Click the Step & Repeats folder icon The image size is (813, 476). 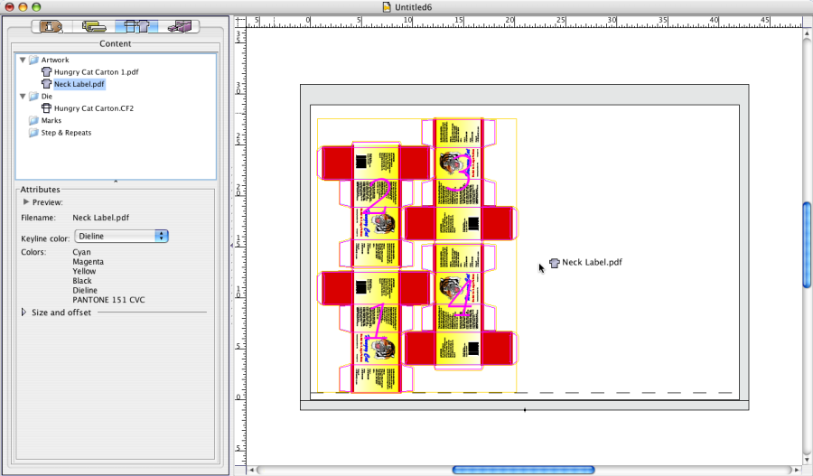(33, 133)
